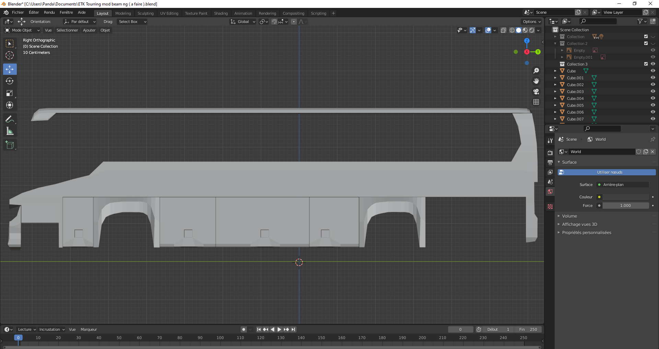The height and width of the screenshot is (349, 659).
Task: Hide Cube.003 in the outliner
Action: [x=653, y=92]
